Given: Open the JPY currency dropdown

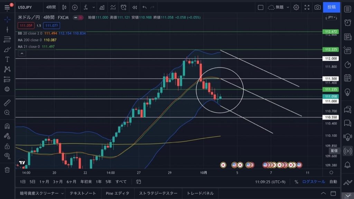Looking at the screenshot, I should click(331, 17).
